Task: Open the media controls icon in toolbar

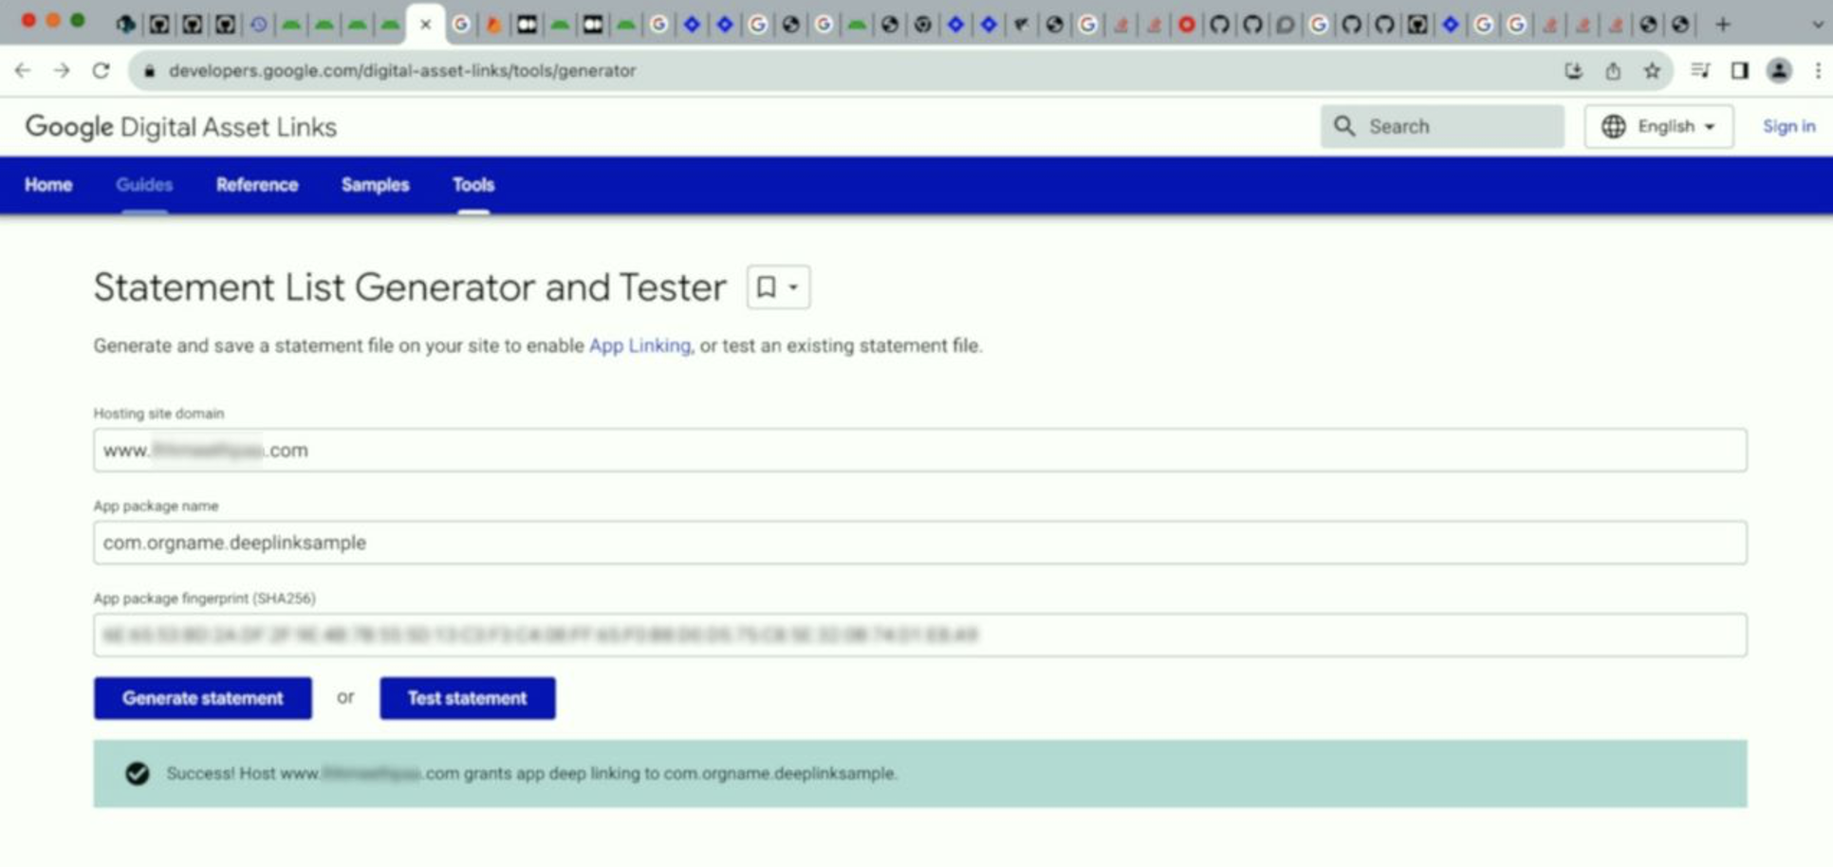Action: 1700,70
